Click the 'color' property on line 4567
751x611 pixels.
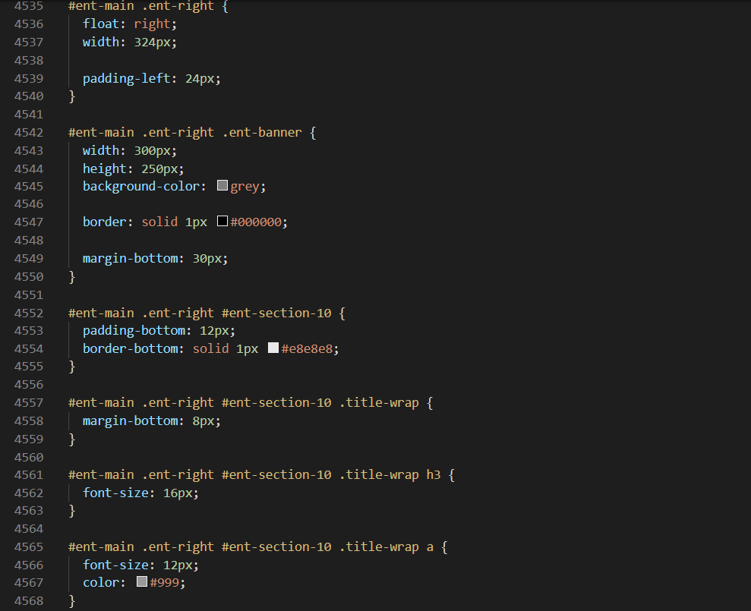100,583
